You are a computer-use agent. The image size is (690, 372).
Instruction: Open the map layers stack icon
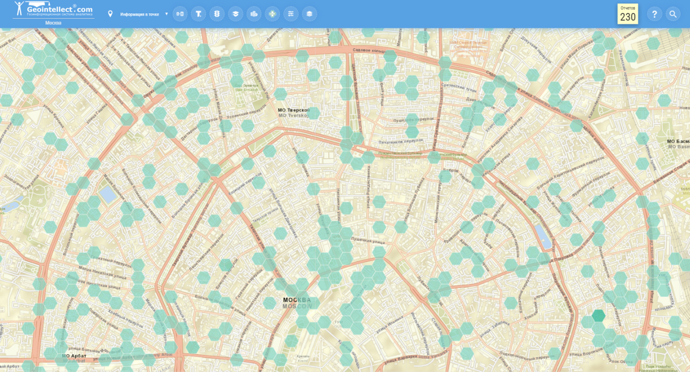pyautogui.click(x=309, y=14)
